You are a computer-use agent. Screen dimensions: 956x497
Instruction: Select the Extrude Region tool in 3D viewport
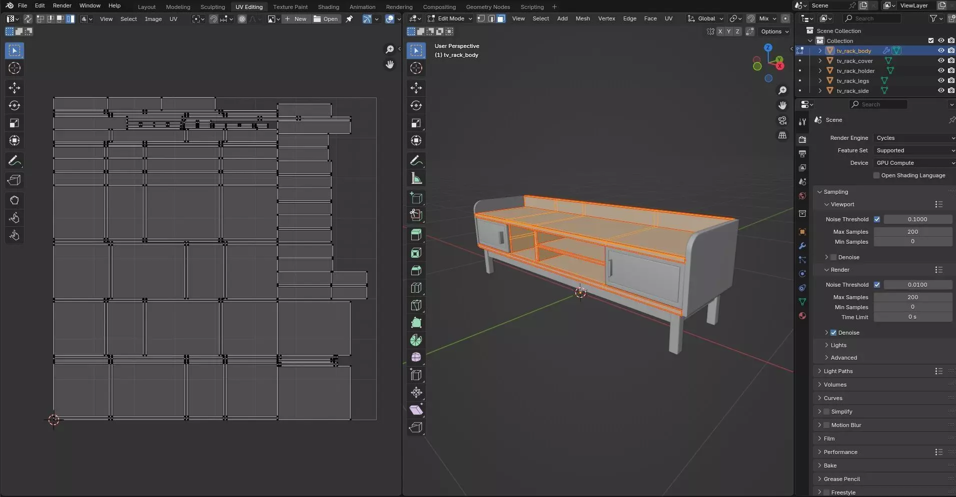coord(416,235)
